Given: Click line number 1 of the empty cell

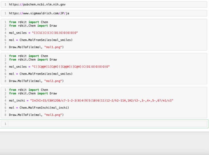Looking at the screenshot, I should pyautogui.click(x=5, y=124).
